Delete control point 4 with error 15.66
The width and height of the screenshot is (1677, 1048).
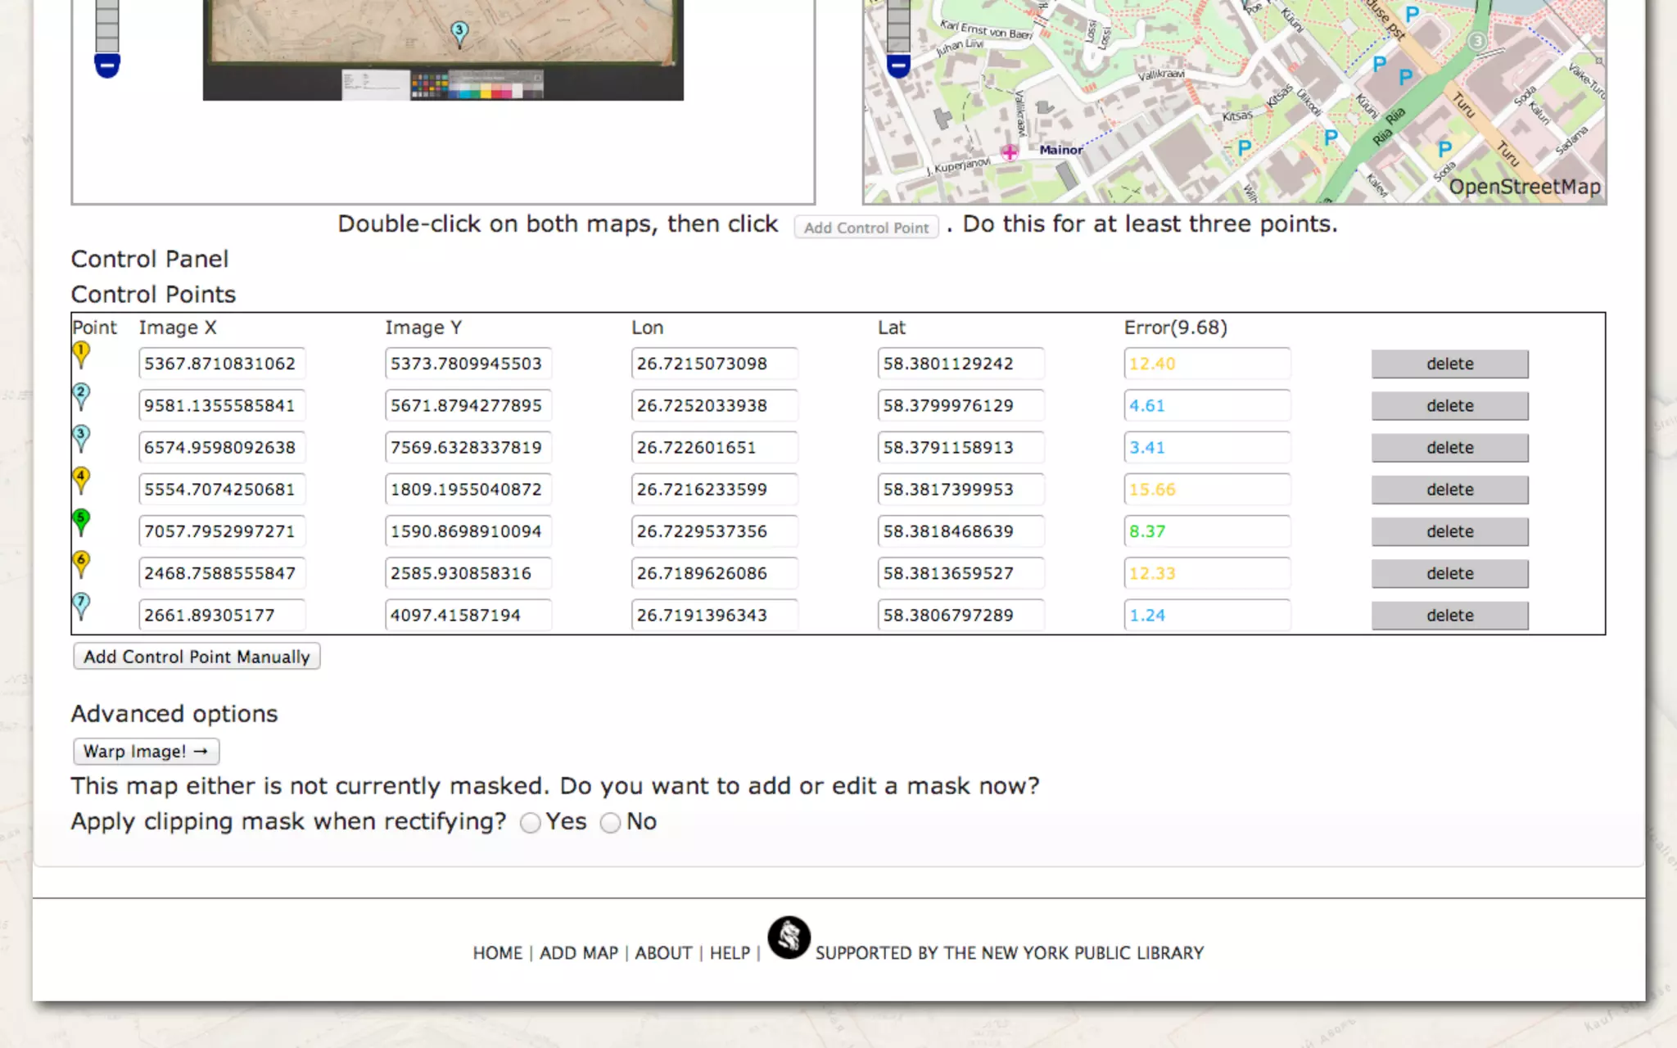pos(1449,490)
